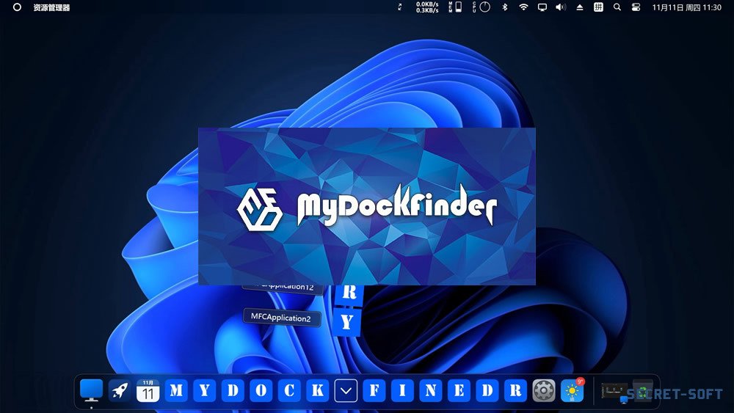734x413 pixels.
Task: Open the calendar icon showing 11
Action: tap(148, 391)
